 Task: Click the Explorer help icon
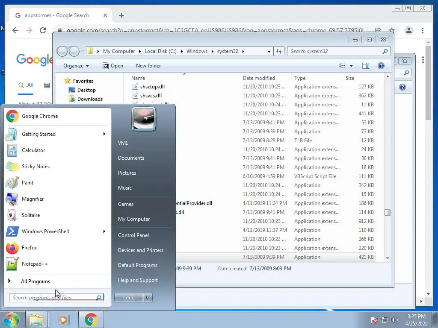click(381, 66)
